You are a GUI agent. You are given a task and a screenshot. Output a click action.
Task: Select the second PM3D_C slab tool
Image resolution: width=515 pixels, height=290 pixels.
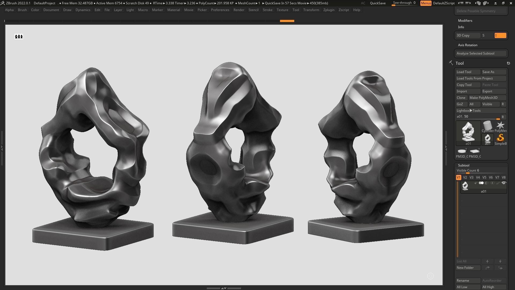click(475, 153)
